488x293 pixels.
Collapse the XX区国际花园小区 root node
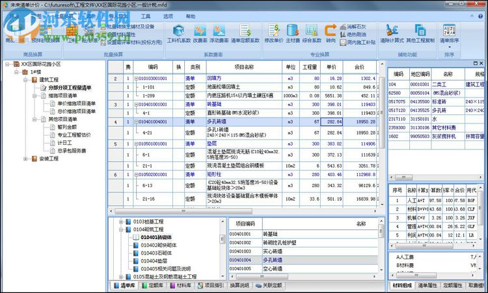coord(7,64)
